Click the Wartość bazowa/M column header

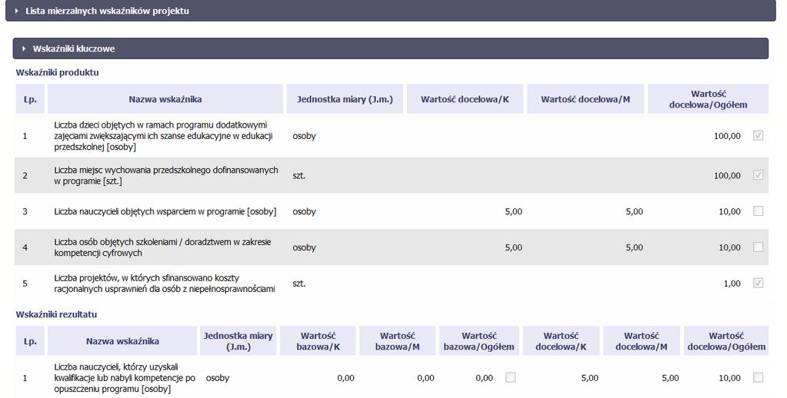coord(398,341)
